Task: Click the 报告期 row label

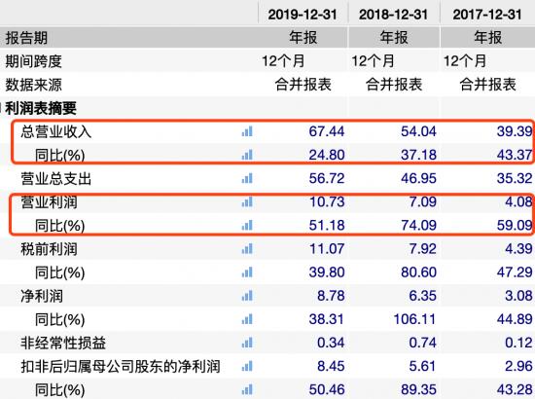Action: (x=26, y=38)
